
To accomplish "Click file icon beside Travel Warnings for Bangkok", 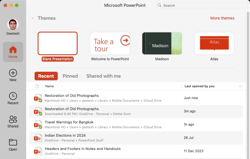I will coord(38,125).
